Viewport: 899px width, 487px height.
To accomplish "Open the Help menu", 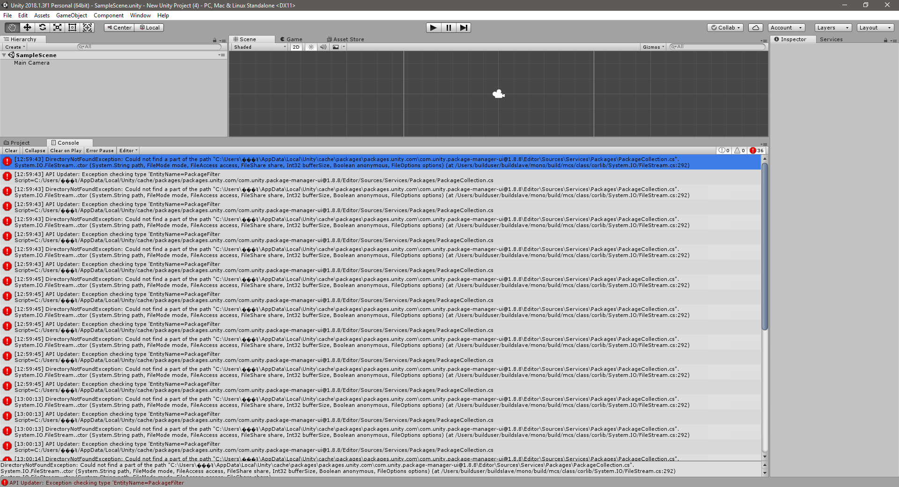I will [163, 15].
